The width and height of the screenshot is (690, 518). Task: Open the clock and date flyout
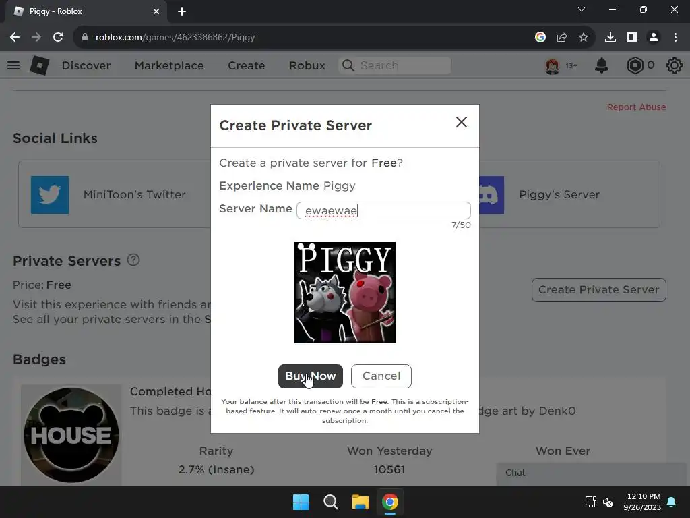642,502
